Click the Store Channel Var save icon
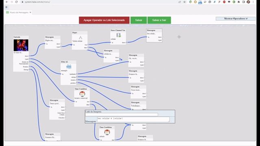 (118, 35)
